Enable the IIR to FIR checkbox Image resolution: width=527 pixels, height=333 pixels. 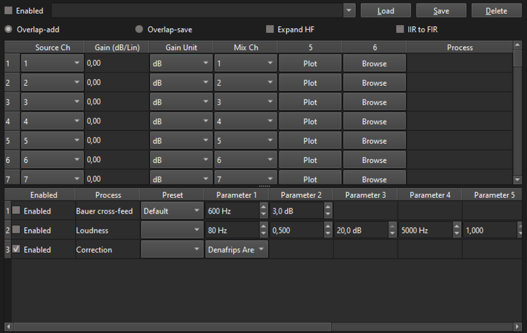coord(400,30)
